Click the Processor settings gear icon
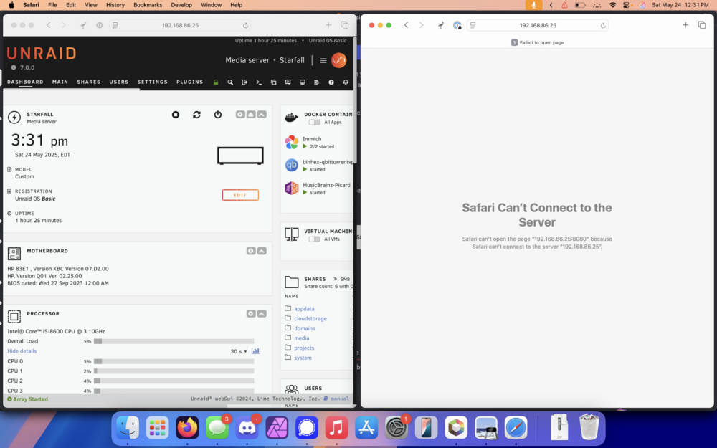Viewport: 717px width, 448px height. click(x=250, y=314)
